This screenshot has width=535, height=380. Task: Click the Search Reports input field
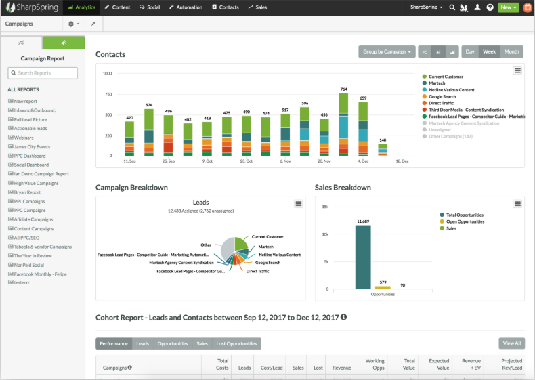coord(43,73)
